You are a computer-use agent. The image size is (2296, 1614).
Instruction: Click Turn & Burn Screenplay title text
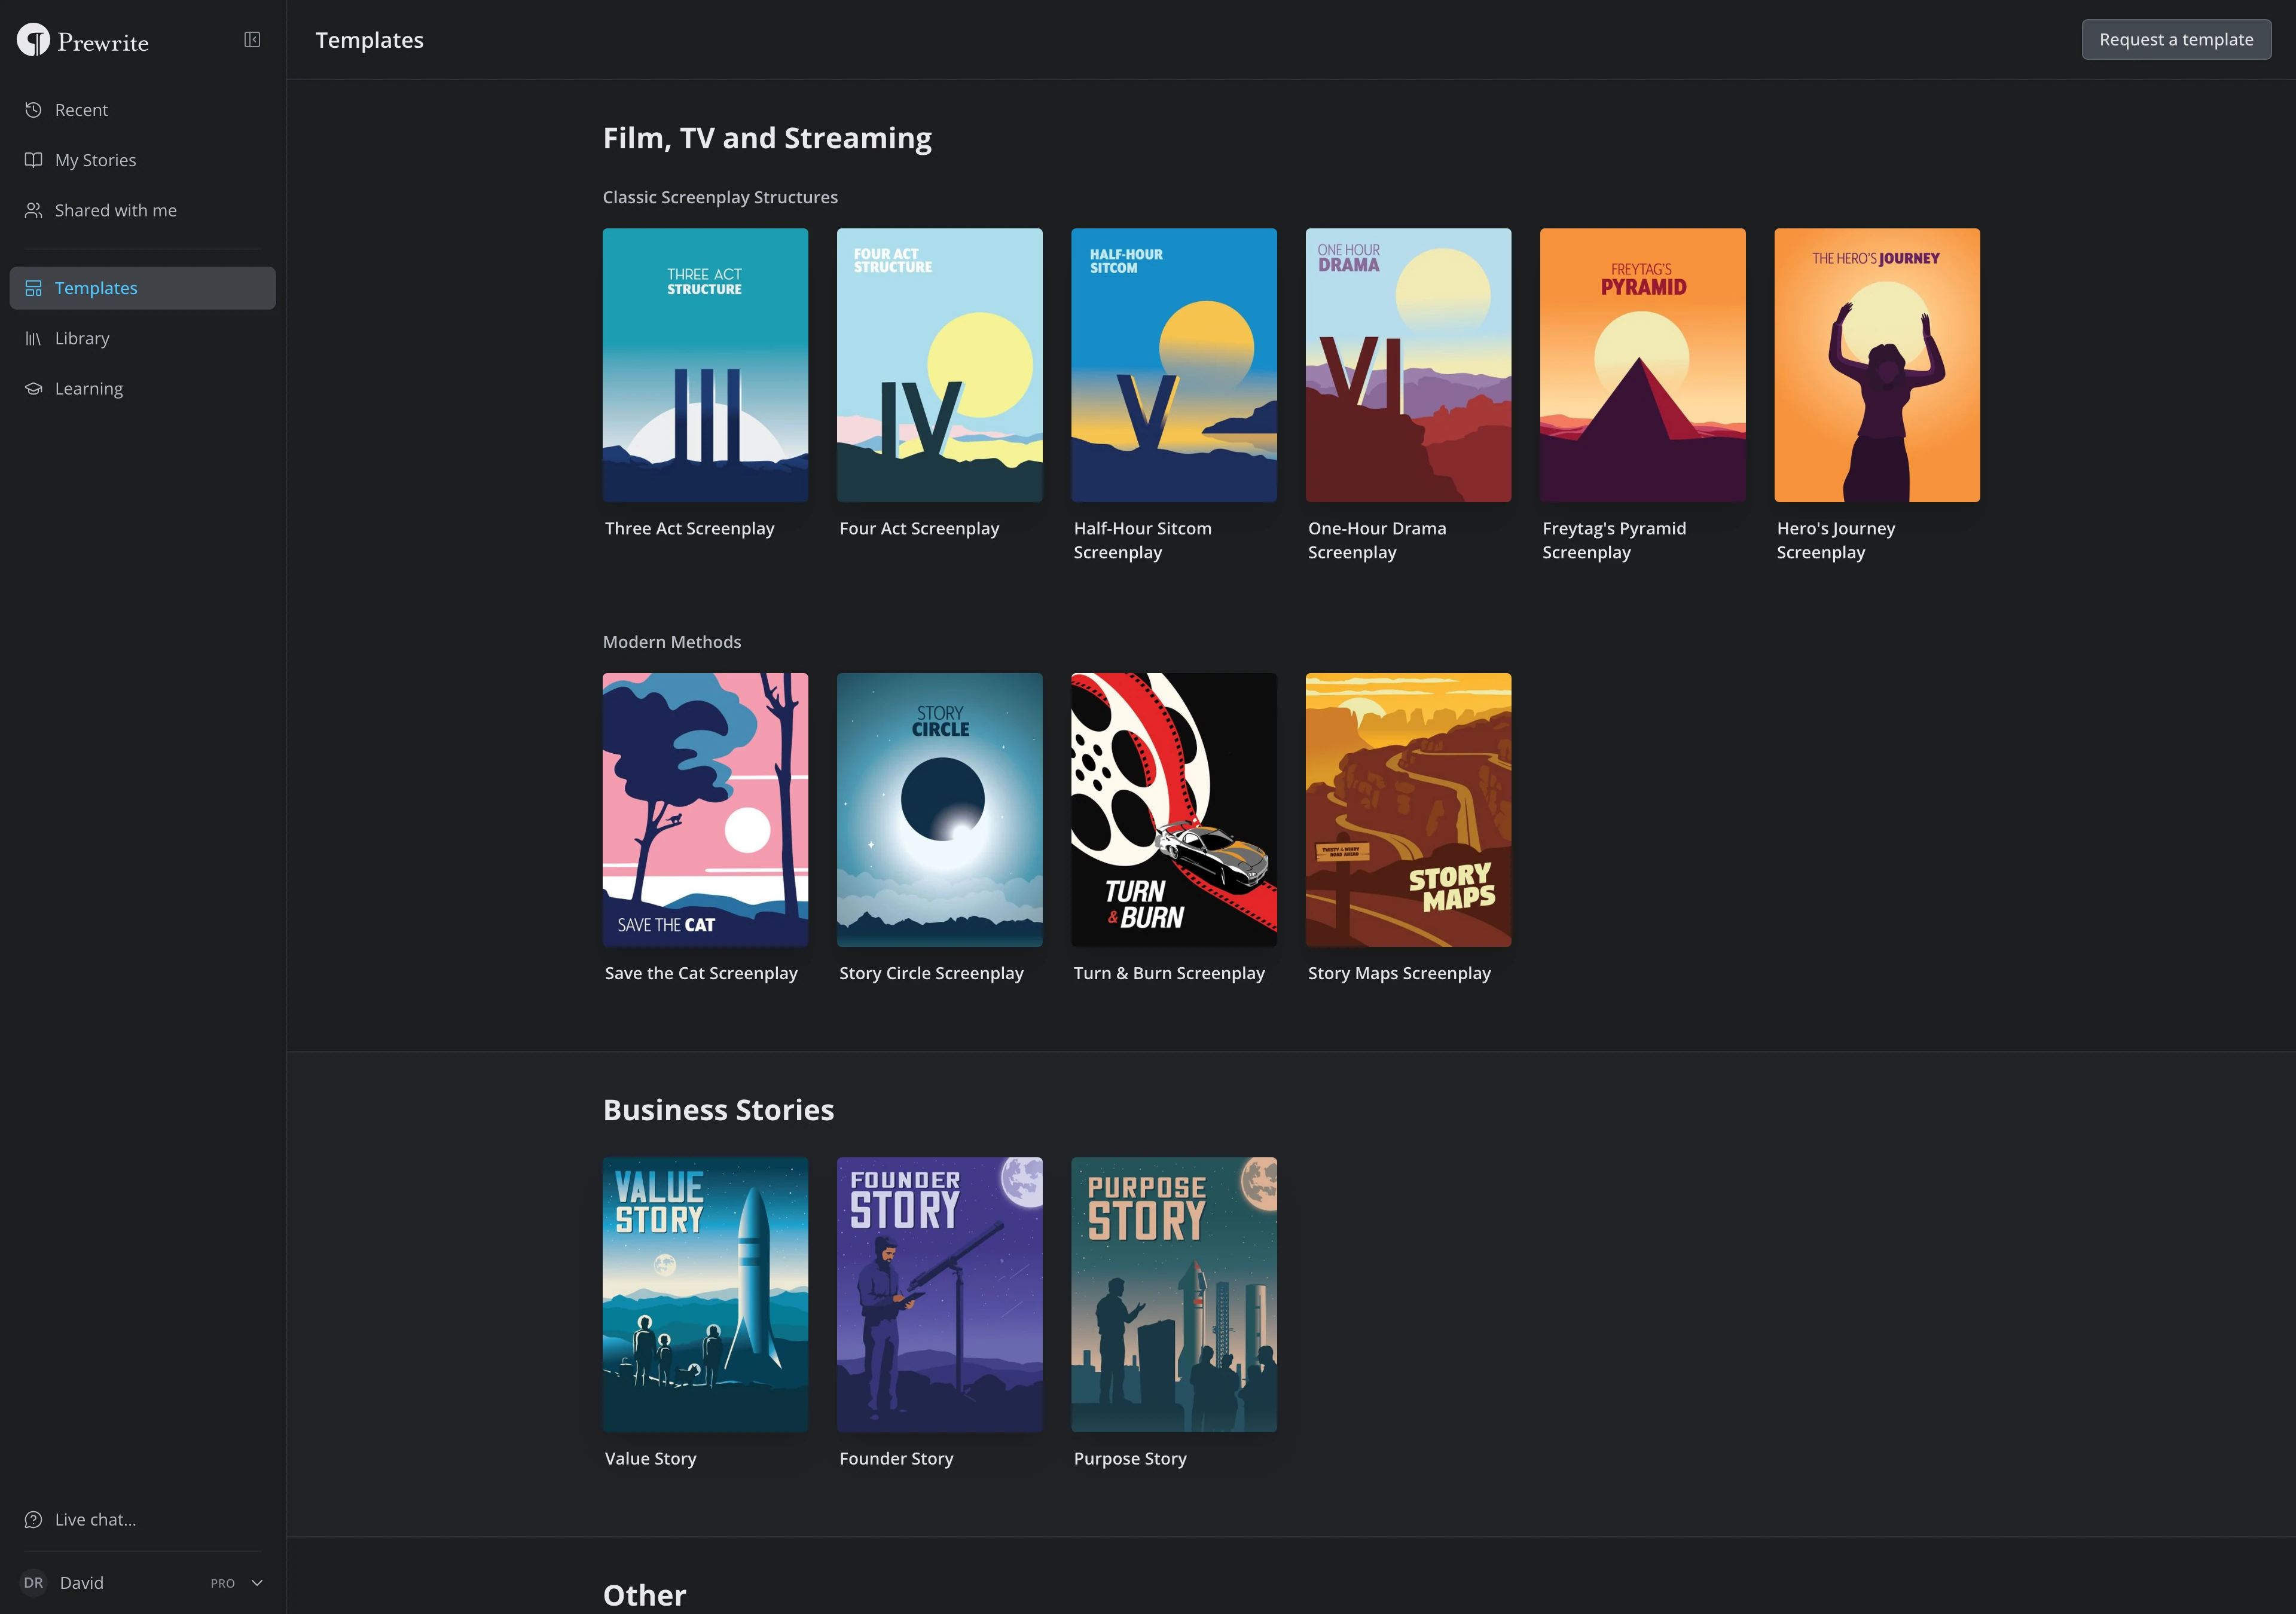[x=1169, y=973]
